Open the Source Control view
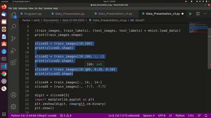 (x=13, y=39)
